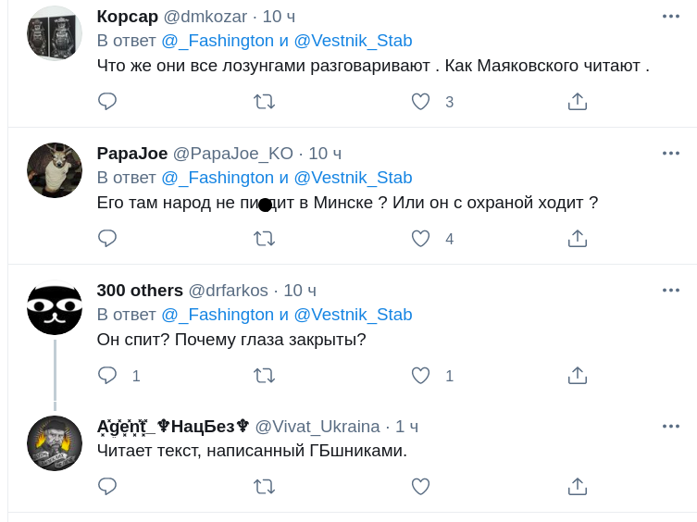Open the @_Fashington mention in Корсар's tweet
This screenshot has width=697, height=522.
click(218, 41)
